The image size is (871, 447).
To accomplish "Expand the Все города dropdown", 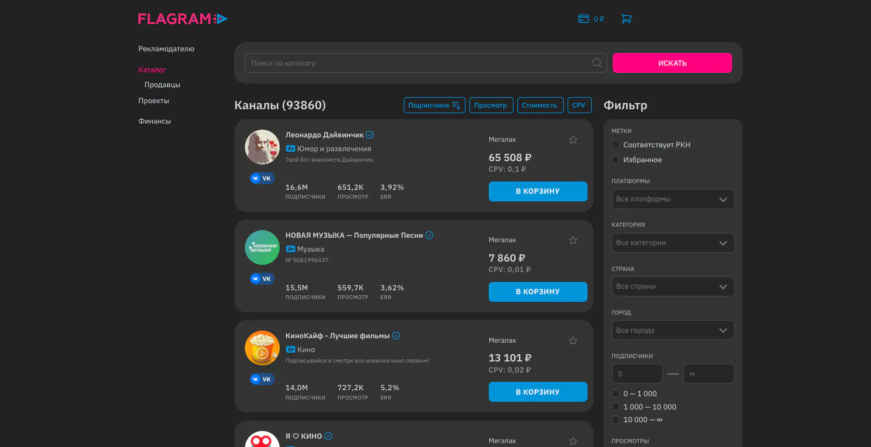I will click(x=673, y=330).
